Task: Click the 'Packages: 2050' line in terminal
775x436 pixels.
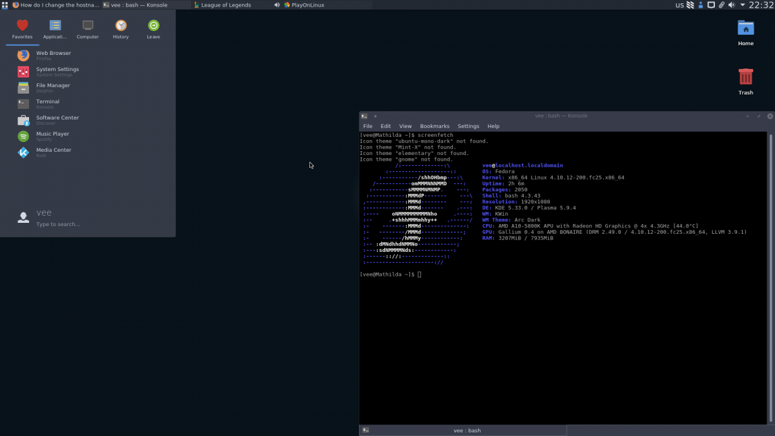Action: 505,190
